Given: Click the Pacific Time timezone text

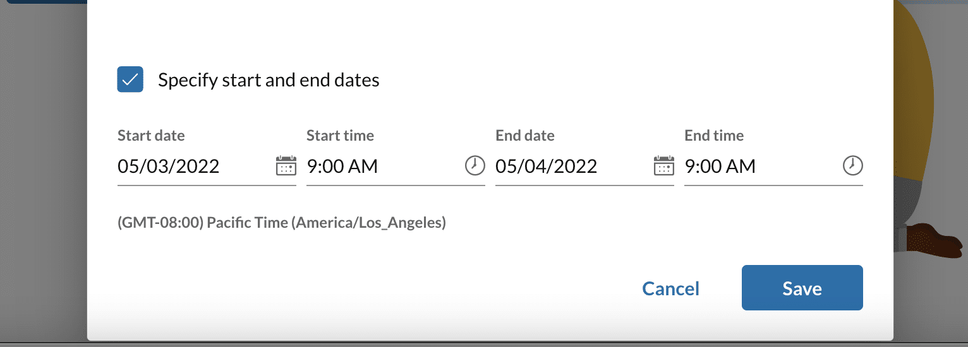Looking at the screenshot, I should click(x=282, y=223).
